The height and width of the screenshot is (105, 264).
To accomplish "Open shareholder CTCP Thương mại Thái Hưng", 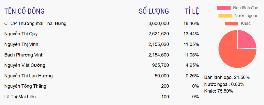I will coord(35,23).
